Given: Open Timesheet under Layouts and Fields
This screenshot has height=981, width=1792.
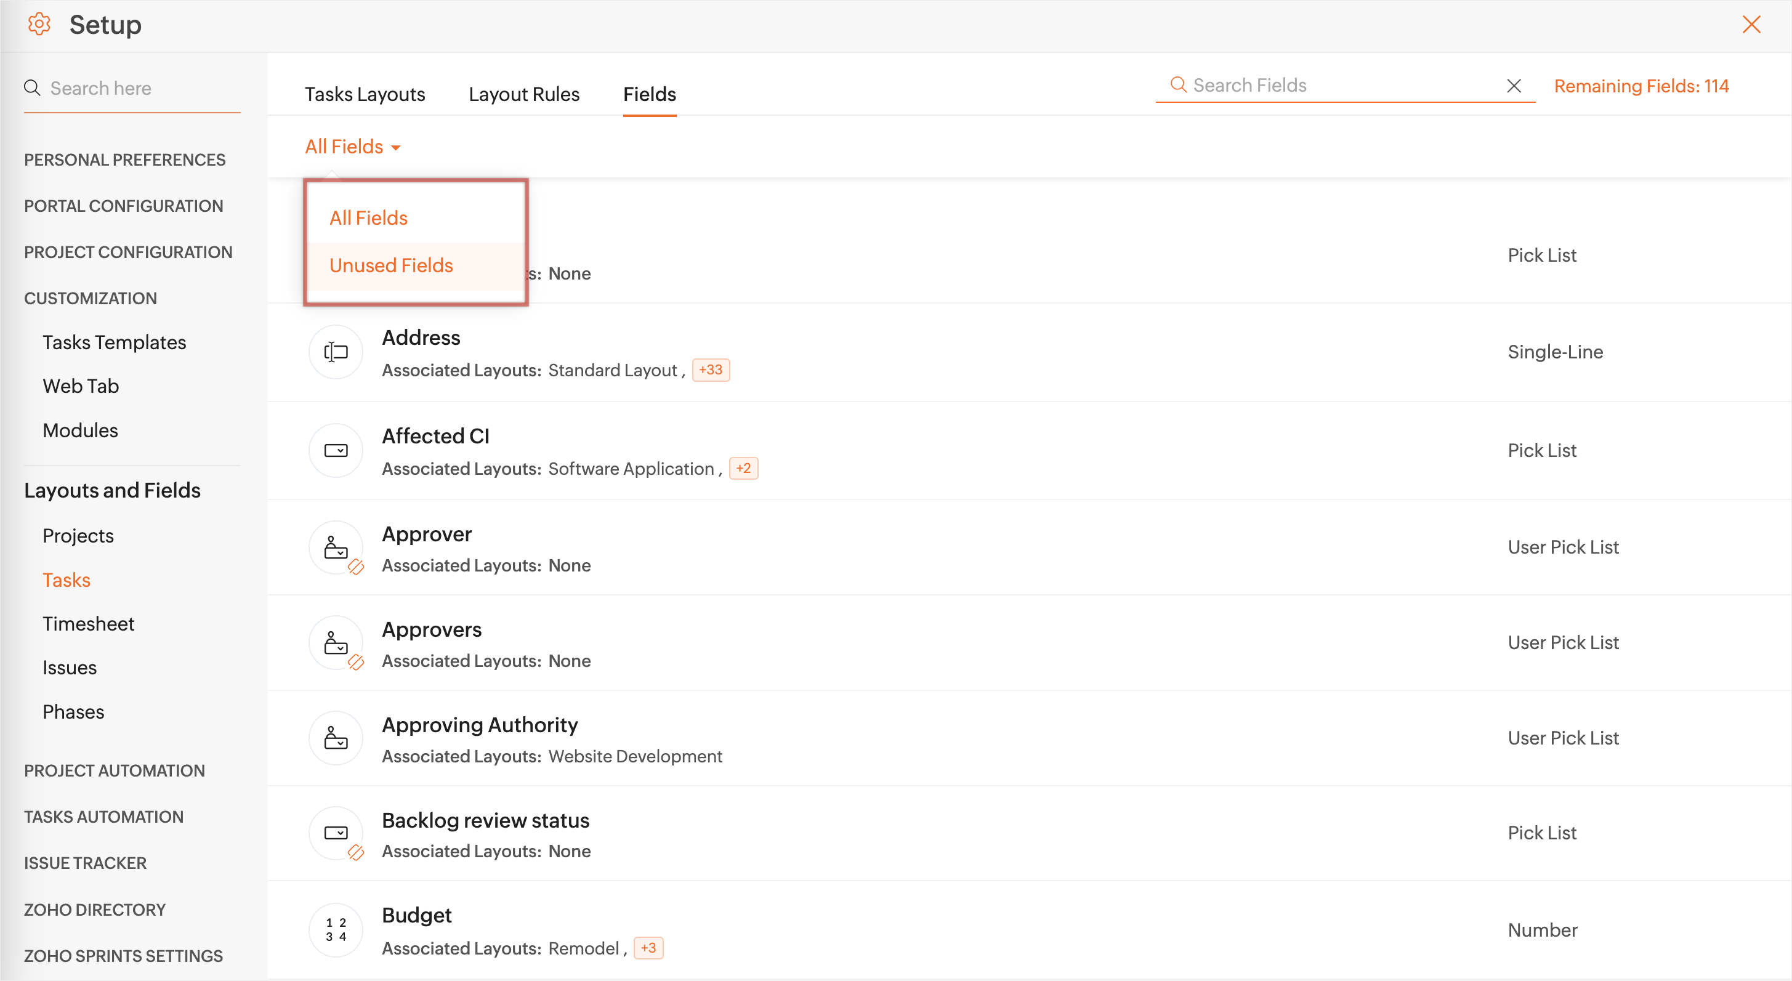Looking at the screenshot, I should [x=88, y=624].
